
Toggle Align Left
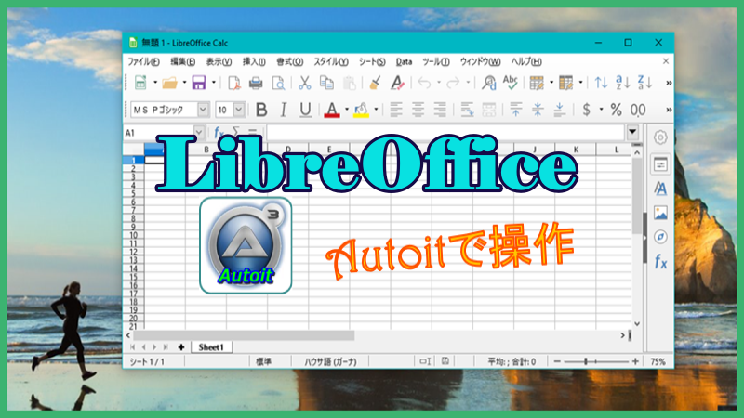pos(396,110)
